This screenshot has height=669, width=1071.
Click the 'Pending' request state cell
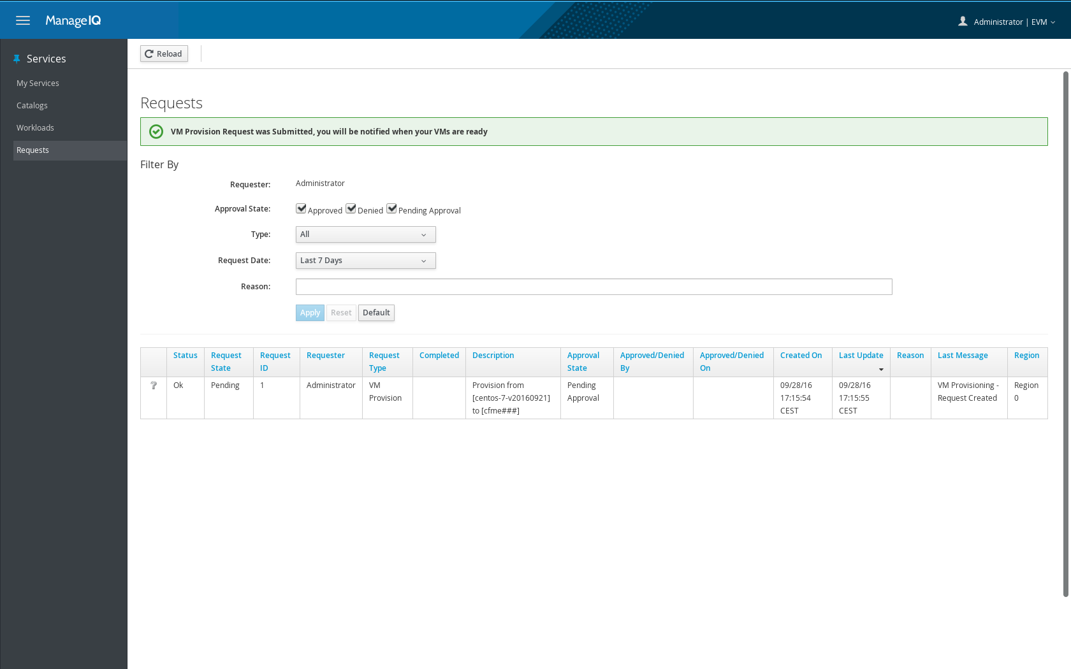(x=229, y=398)
